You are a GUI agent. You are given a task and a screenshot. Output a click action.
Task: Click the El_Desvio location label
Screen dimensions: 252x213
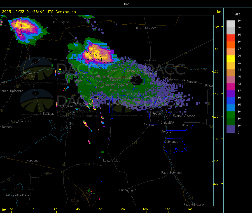coord(66,106)
